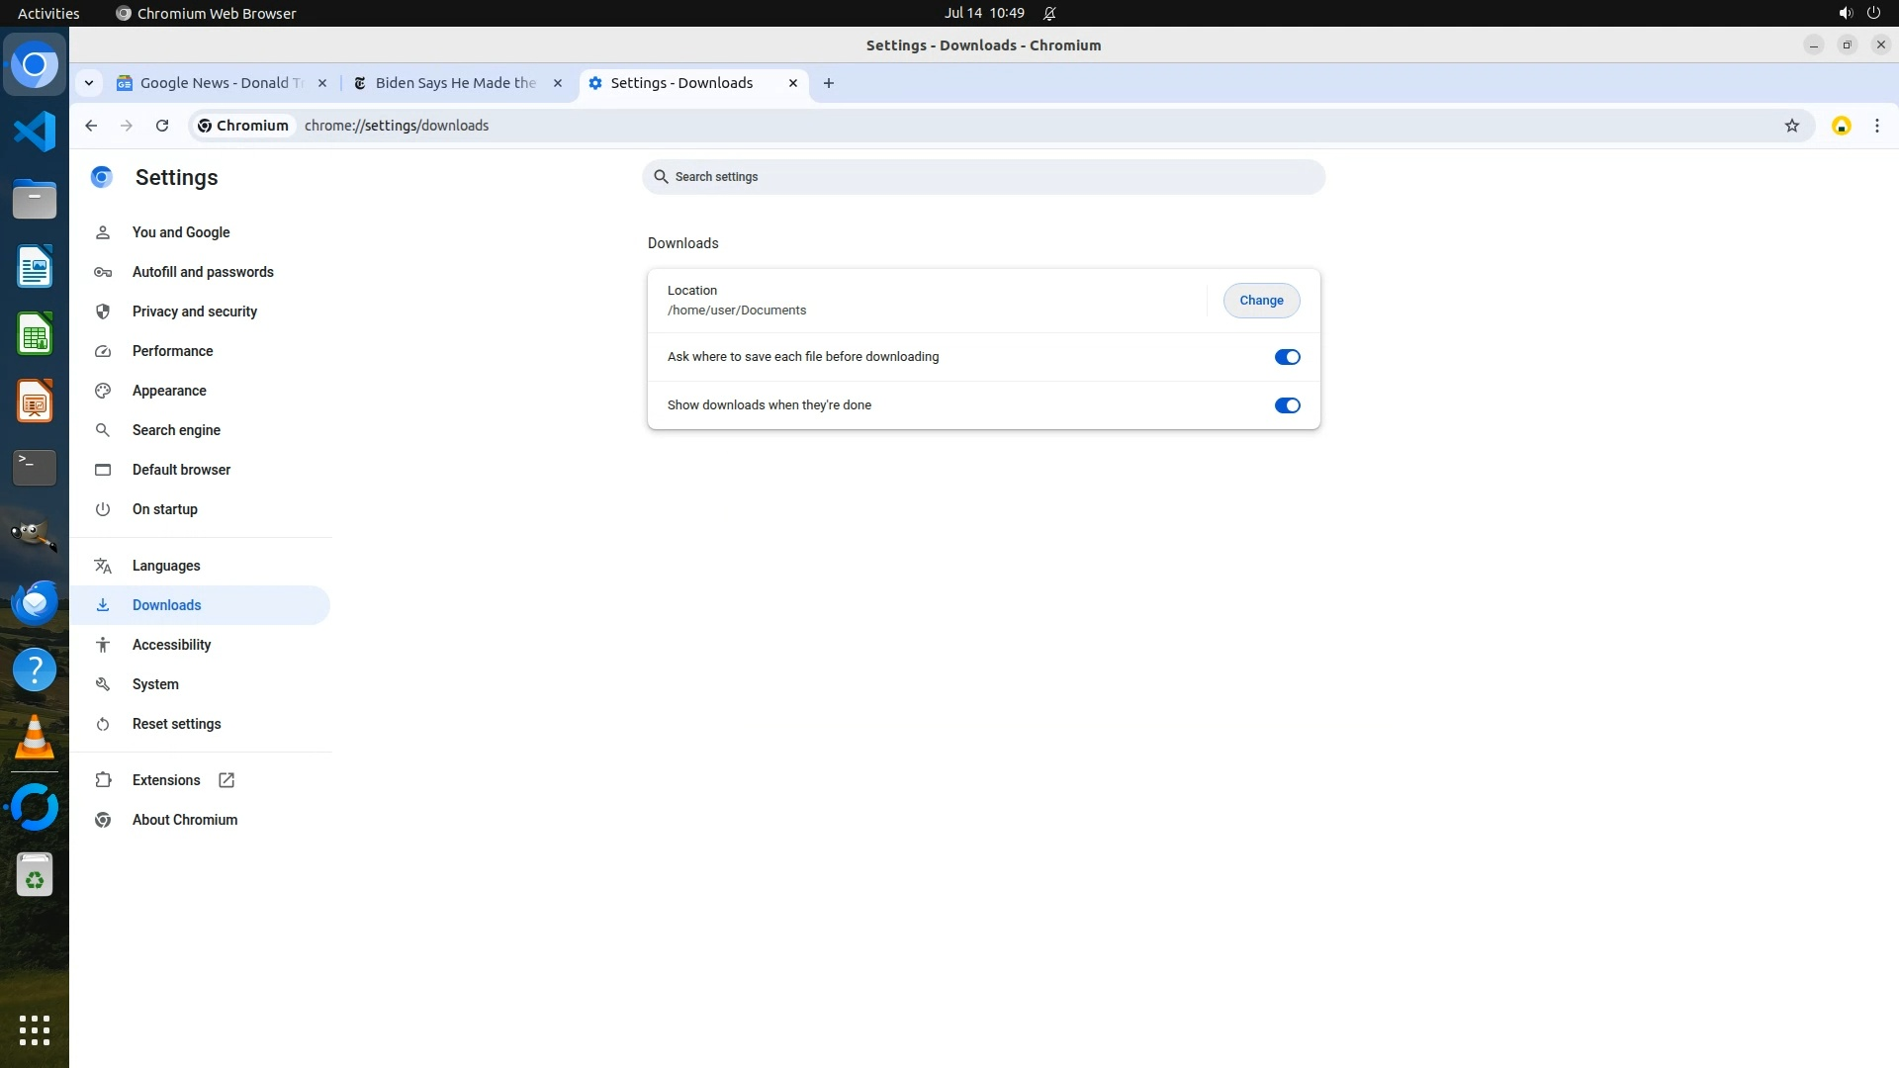Toggle show downloads when done
This screenshot has height=1068, width=1899.
coord(1287,405)
